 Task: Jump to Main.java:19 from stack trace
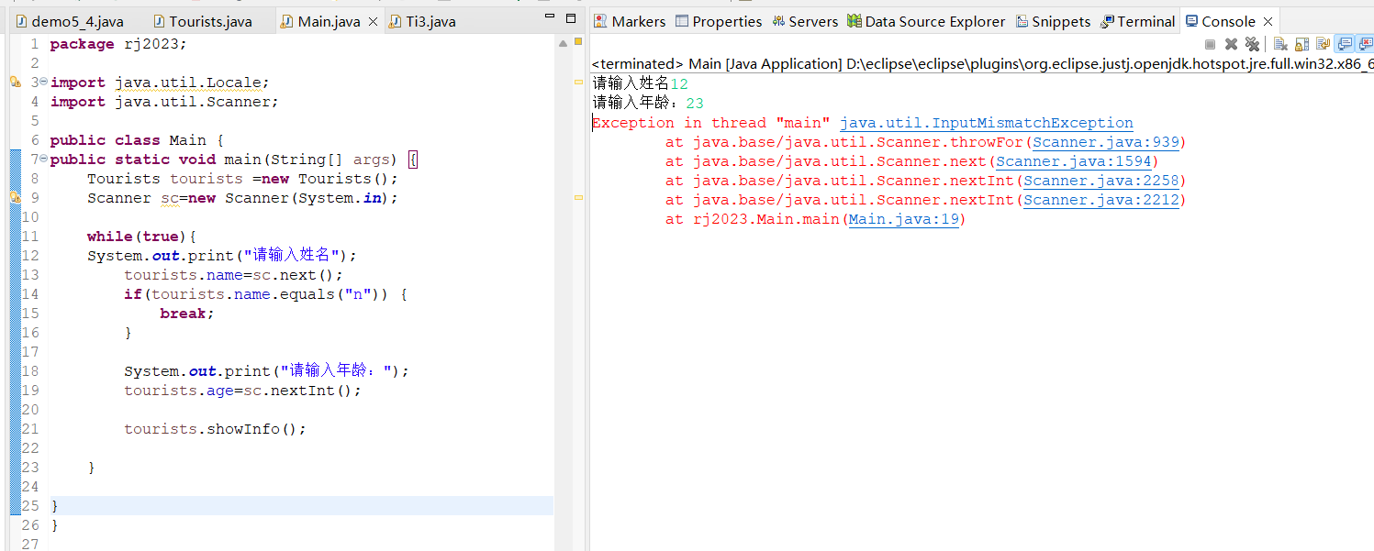click(x=904, y=219)
